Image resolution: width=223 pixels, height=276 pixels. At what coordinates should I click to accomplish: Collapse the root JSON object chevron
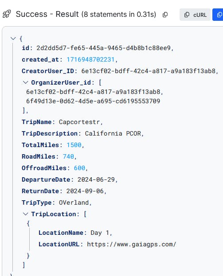click(13, 38)
